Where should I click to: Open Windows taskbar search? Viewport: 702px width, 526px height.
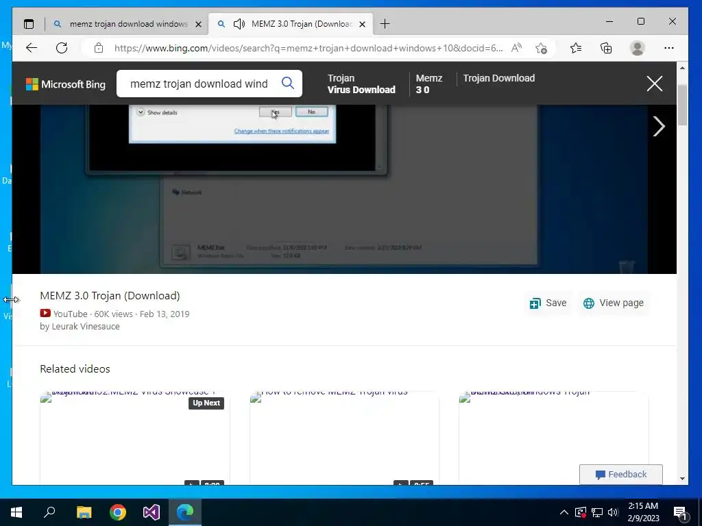tap(49, 512)
